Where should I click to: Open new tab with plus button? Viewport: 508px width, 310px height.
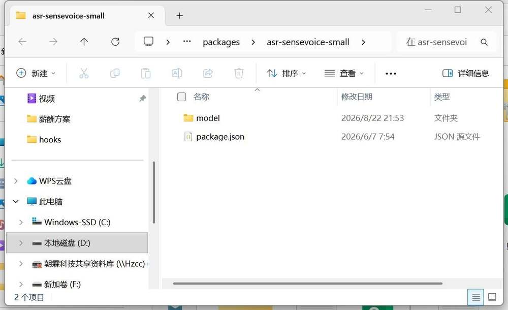[179, 16]
